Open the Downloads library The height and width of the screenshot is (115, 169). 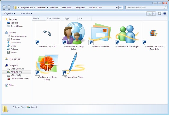16,43
